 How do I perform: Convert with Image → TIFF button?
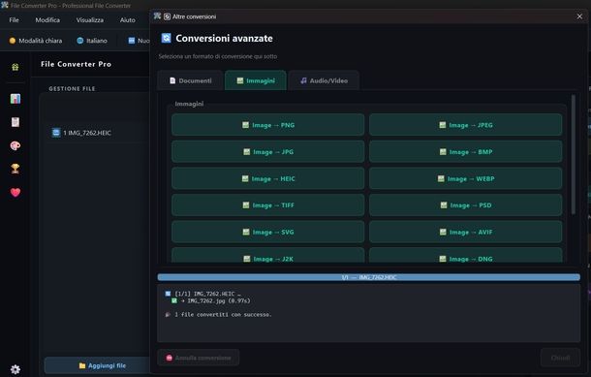point(268,205)
